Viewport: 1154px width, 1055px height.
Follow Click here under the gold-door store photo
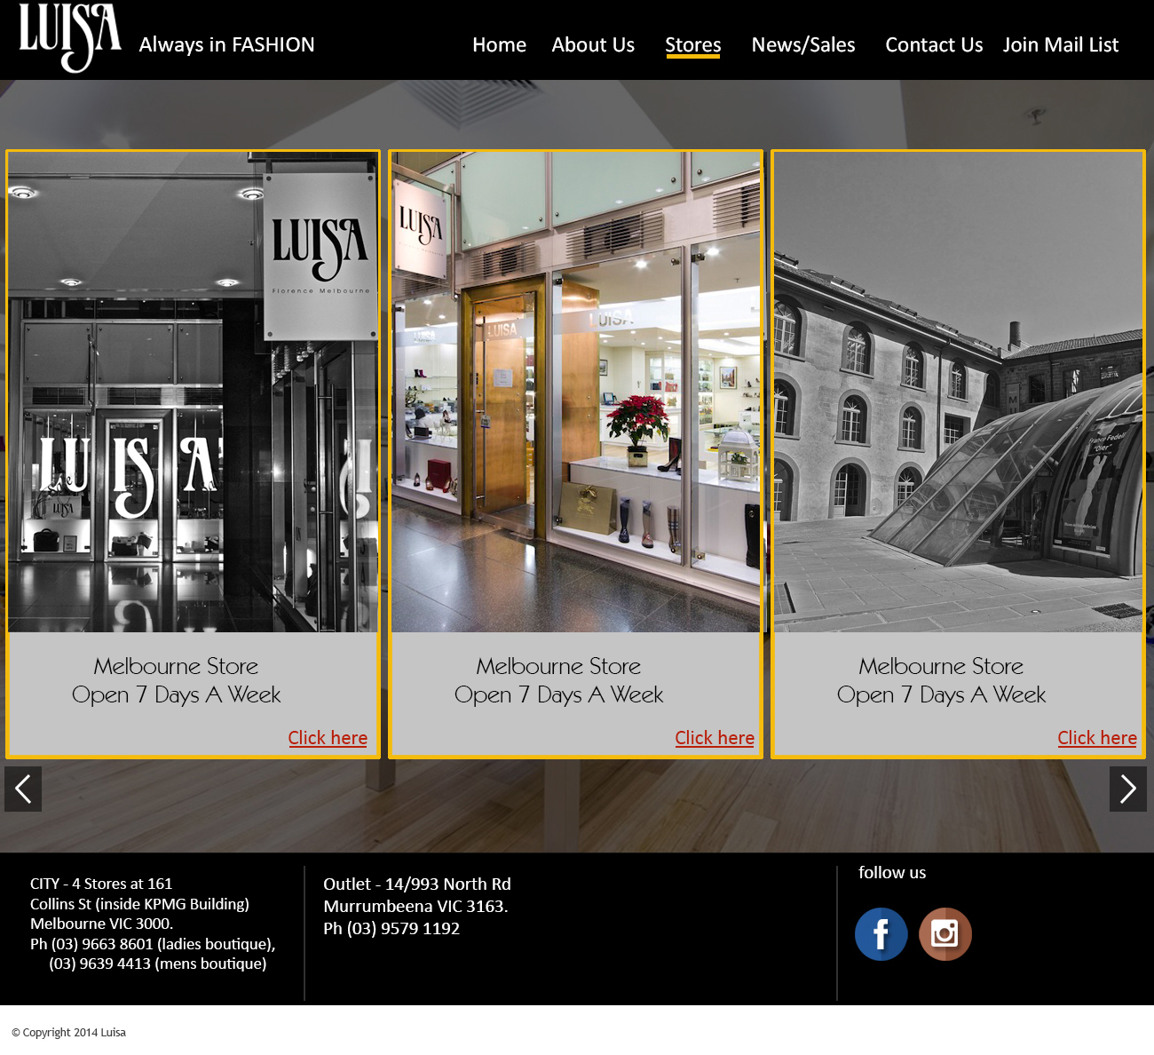715,738
